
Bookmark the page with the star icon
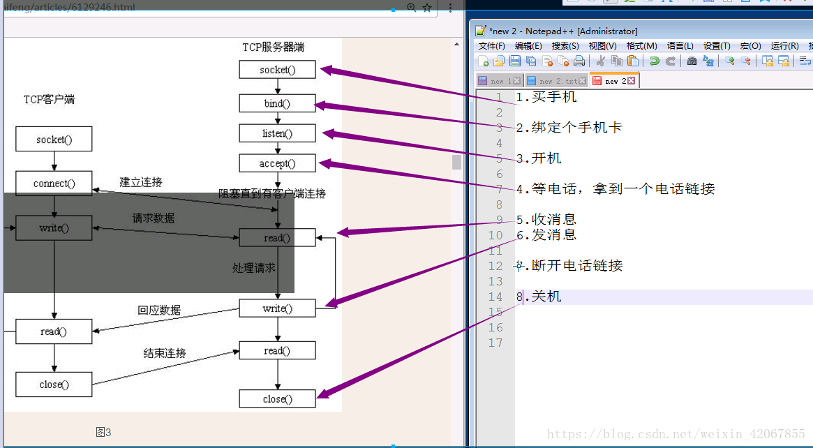[x=426, y=8]
